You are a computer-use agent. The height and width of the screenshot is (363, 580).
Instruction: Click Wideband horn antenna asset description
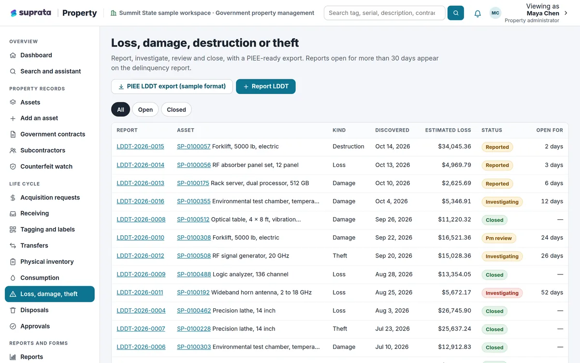tap(262, 292)
